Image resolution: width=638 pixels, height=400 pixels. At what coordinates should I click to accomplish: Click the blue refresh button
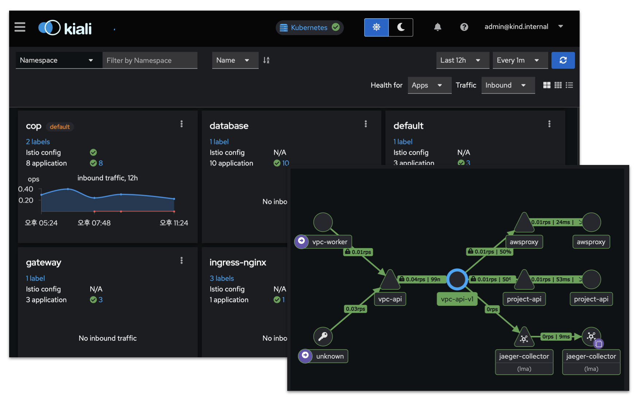click(x=563, y=60)
